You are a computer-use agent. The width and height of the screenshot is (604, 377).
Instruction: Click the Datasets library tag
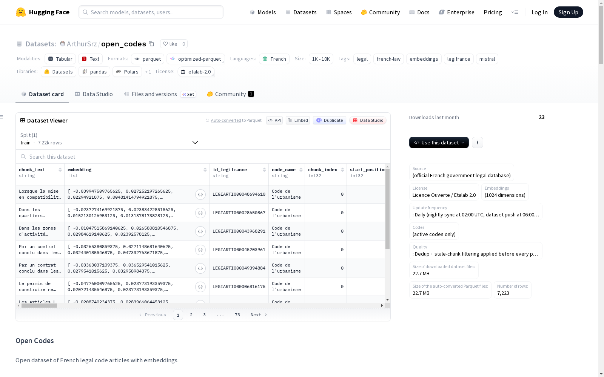[x=59, y=72]
